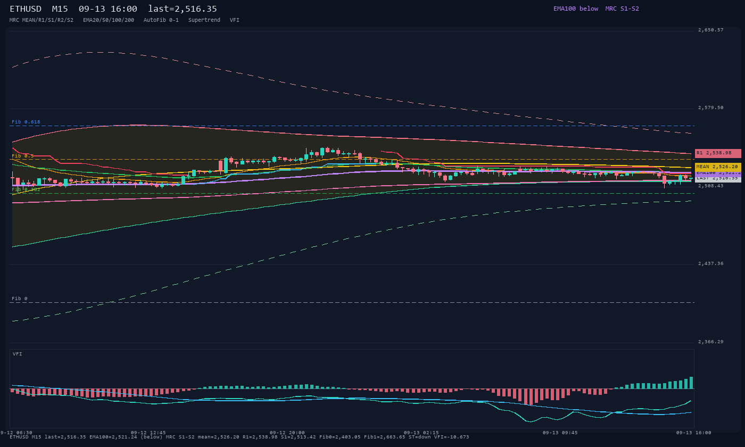Click the ETHUSD symbol in the title

[x=26, y=9]
